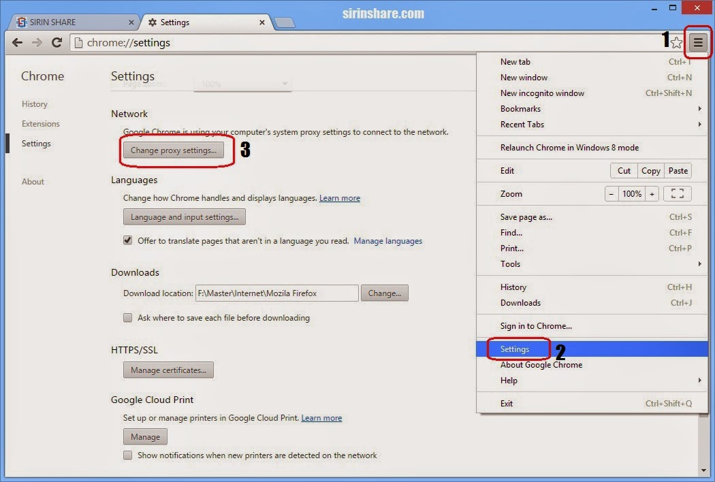Click the chrome://settings address bar
715x482 pixels.
tap(365, 43)
